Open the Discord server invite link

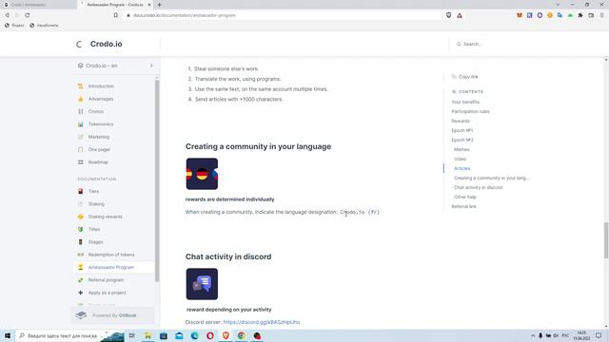(x=262, y=322)
